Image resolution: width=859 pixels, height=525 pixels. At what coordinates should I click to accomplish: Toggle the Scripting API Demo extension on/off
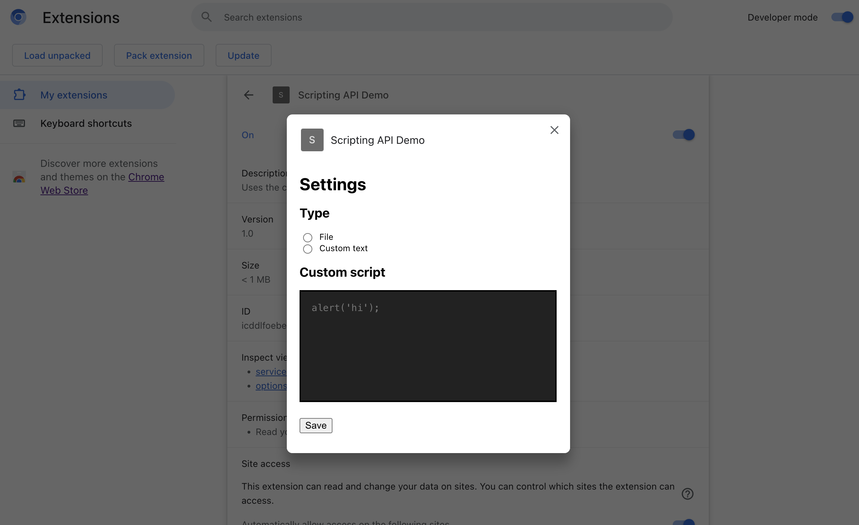click(x=683, y=135)
